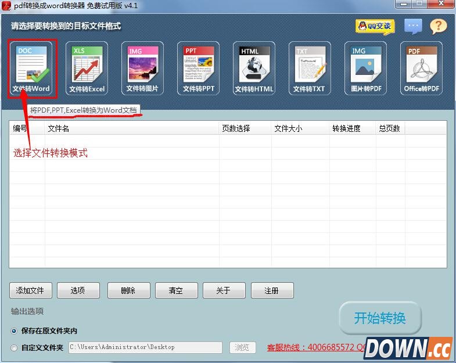Click the 编号 column header
This screenshot has height=363, width=456.
click(x=27, y=128)
